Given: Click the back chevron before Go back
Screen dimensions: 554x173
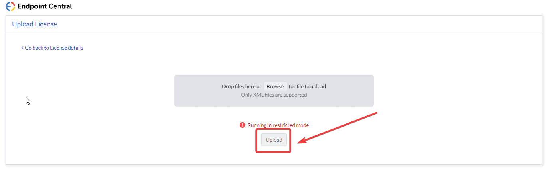Looking at the screenshot, I should [x=22, y=48].
